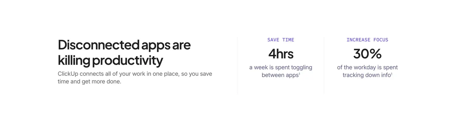
Task: Click the 'INCREASE FOCUS' purple label
Action: tap(367, 40)
